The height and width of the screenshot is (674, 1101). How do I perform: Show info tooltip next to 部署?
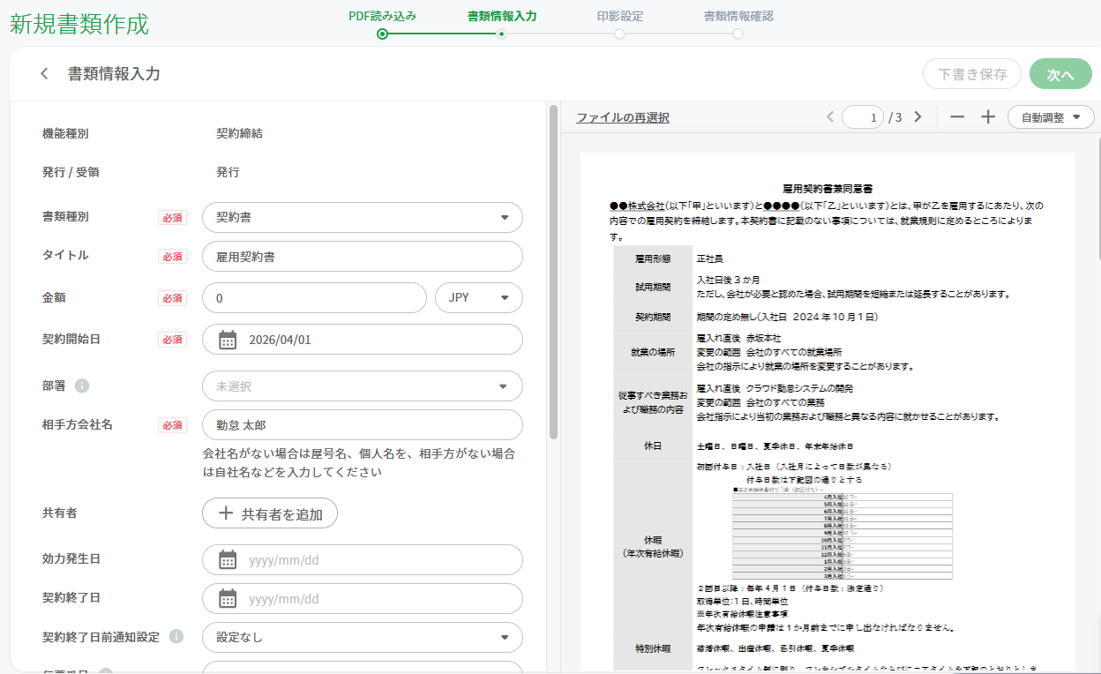click(x=82, y=386)
